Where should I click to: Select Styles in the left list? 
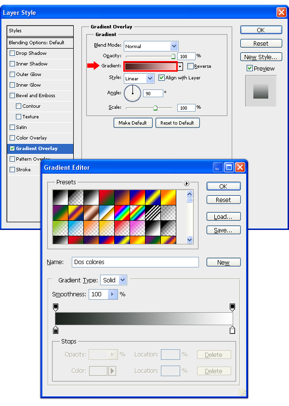40,31
